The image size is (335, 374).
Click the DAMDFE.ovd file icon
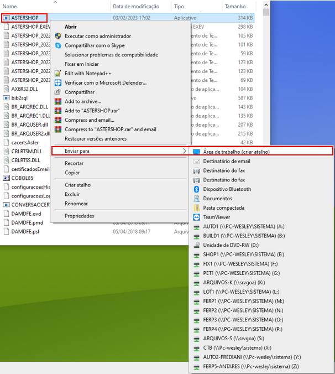7,214
